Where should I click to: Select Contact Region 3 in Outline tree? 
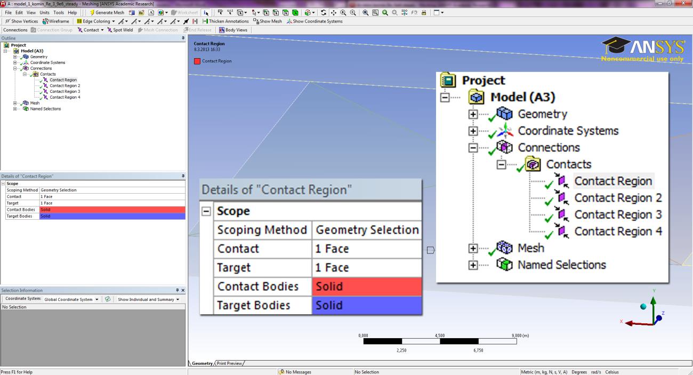65,91
